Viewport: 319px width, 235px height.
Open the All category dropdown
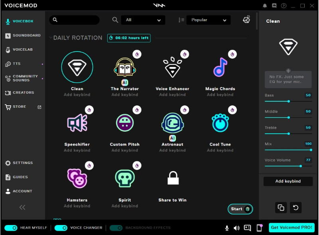click(x=143, y=20)
